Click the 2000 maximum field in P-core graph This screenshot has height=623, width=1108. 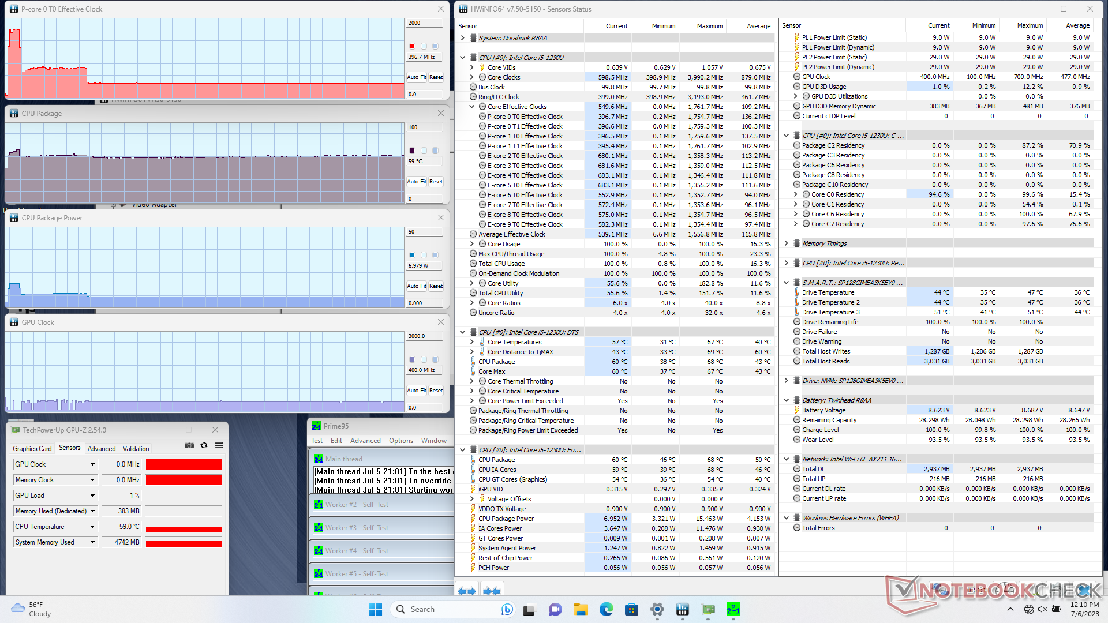[x=425, y=23]
